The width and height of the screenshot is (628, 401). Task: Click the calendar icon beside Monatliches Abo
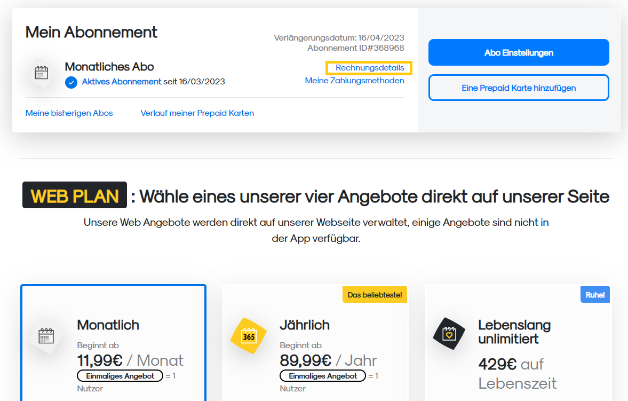[41, 73]
